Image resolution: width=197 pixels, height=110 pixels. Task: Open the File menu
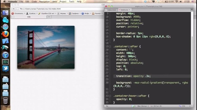pyautogui.click(x=21, y=2)
